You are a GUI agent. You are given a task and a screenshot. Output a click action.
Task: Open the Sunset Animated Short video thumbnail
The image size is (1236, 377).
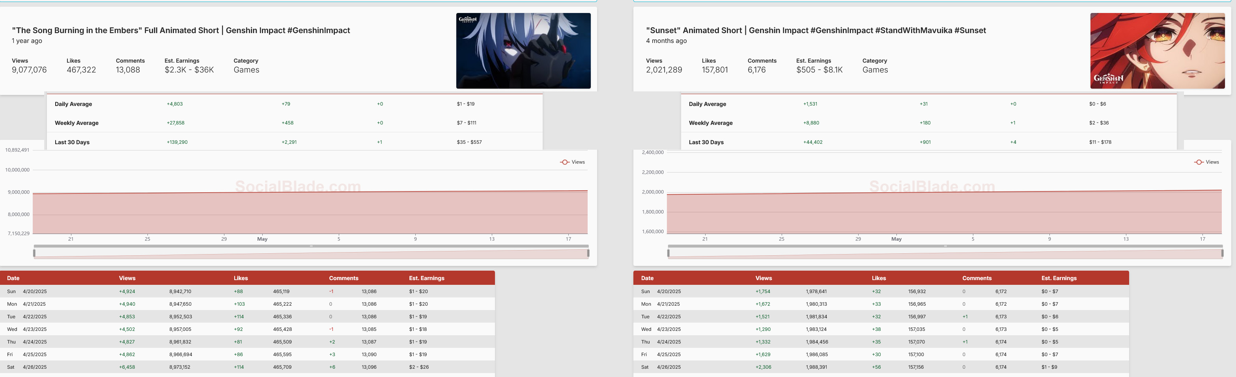tap(1157, 51)
